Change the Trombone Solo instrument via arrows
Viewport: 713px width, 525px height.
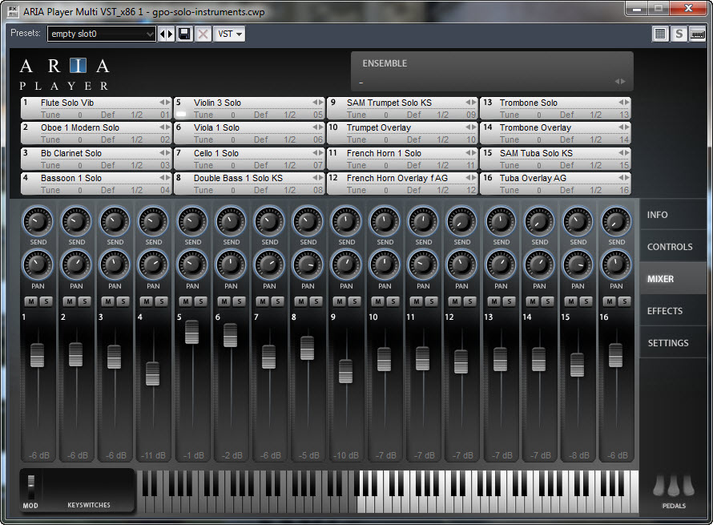(624, 103)
